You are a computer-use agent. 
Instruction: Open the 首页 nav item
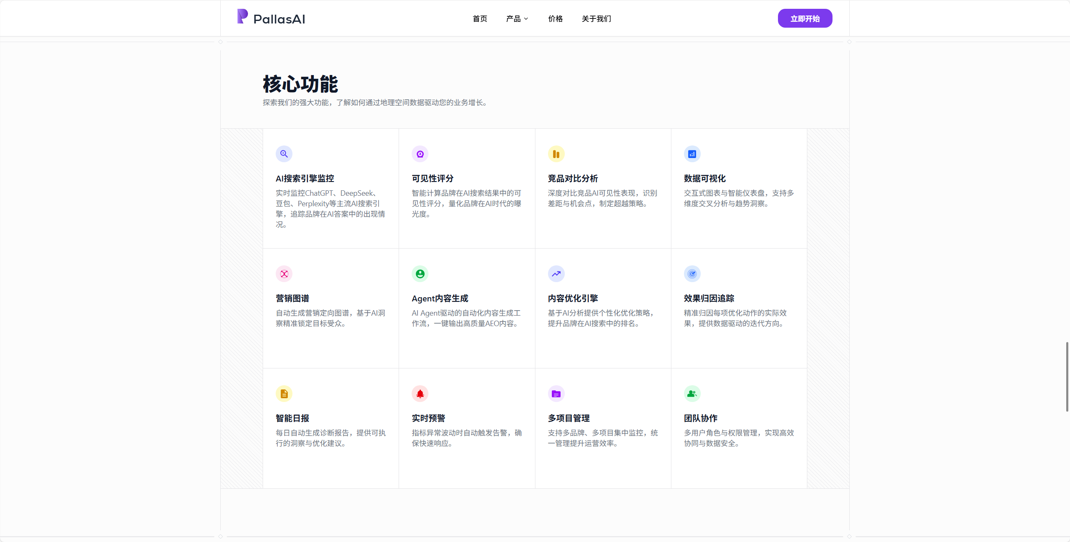(x=480, y=18)
